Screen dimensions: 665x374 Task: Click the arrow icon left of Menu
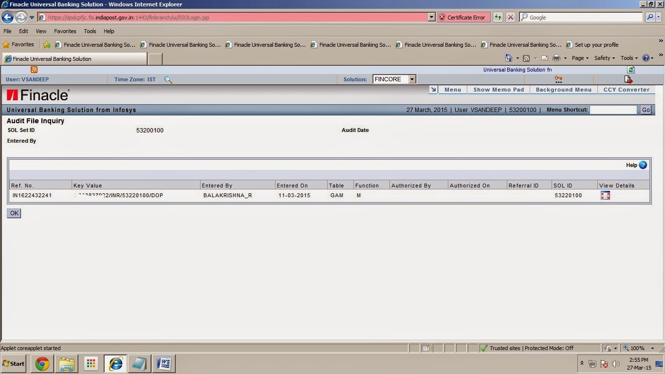tap(433, 90)
